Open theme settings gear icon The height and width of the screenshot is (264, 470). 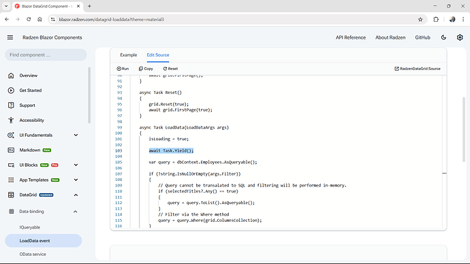coord(460,37)
